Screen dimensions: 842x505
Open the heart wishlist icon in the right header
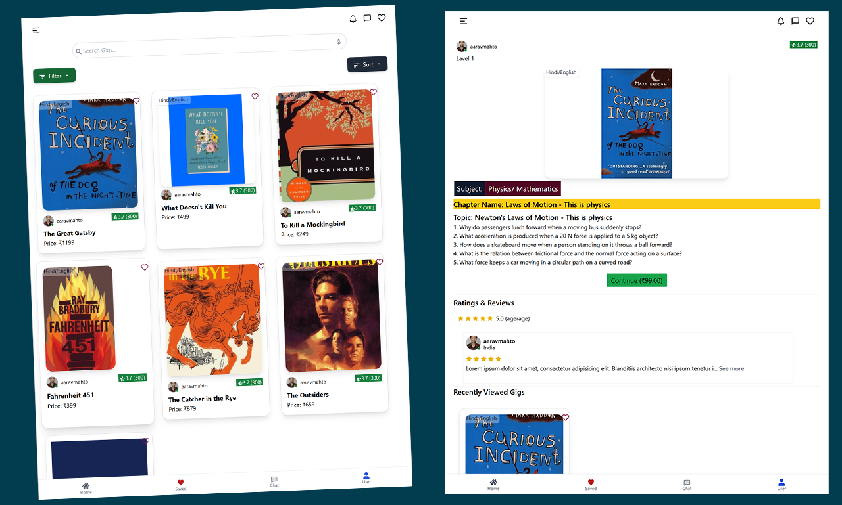pos(810,21)
